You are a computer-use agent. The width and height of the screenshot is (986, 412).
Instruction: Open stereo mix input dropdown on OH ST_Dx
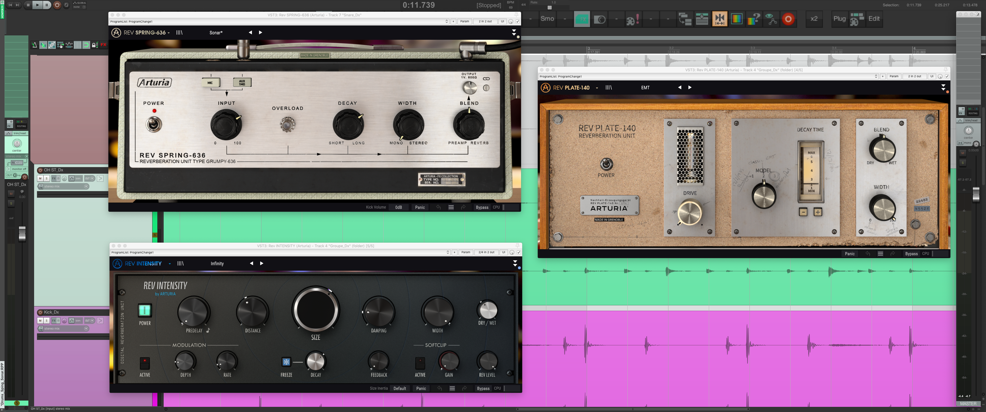coord(86,187)
